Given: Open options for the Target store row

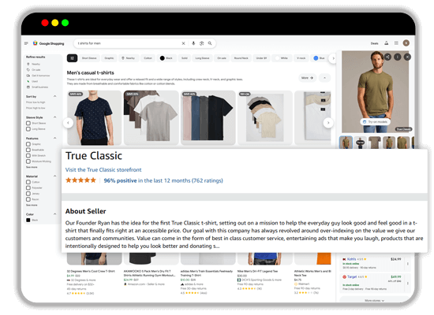Looking at the screenshot, I should point(407,283).
